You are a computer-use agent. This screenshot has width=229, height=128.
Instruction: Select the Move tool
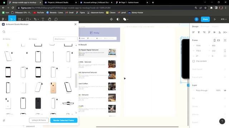click(11, 19)
